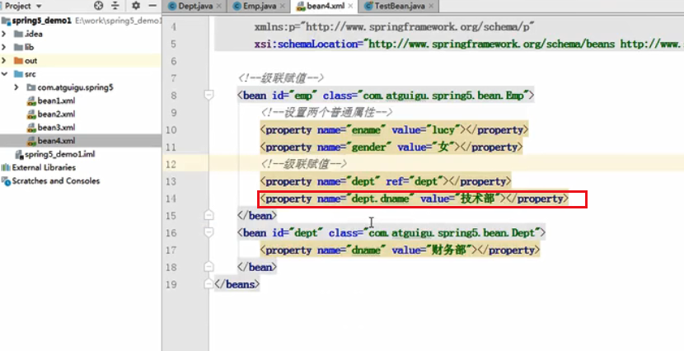The height and width of the screenshot is (351, 684).
Task: Select the com.atguigu.spring5 package icon
Action: coord(30,87)
